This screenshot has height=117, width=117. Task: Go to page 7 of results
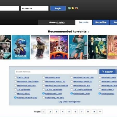(x=82, y=112)
